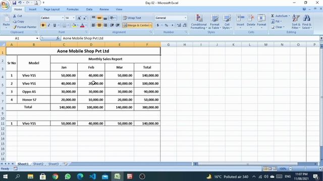Switch to the Data tab
323x181 pixels.
(89, 9)
